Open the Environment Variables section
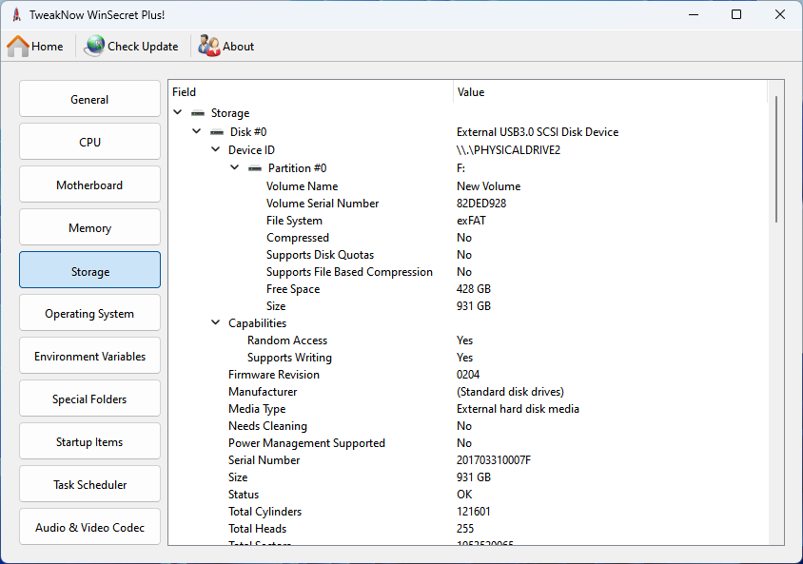The width and height of the screenshot is (803, 564). (89, 356)
